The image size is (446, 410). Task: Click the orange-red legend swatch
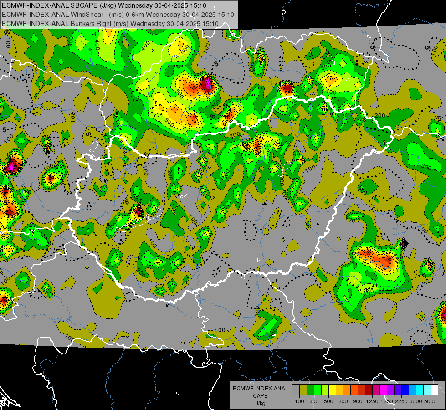[354, 389]
